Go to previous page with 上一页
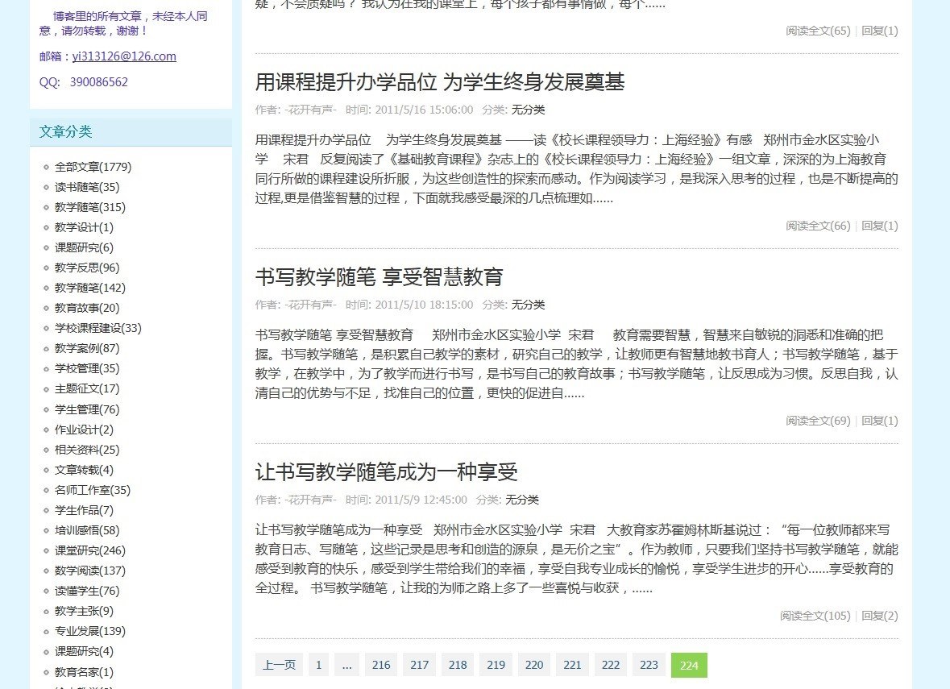This screenshot has width=950, height=689. click(279, 665)
